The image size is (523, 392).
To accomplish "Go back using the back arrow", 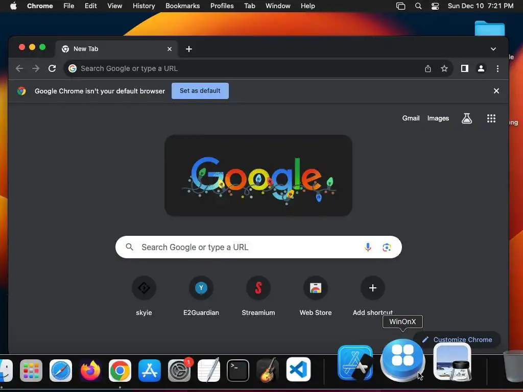I will (19, 69).
